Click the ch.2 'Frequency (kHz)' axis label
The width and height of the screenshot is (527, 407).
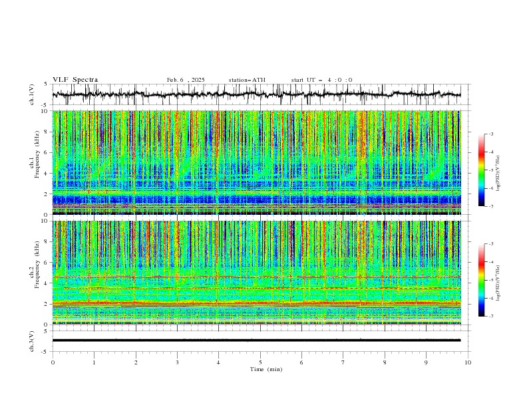[x=37, y=265]
